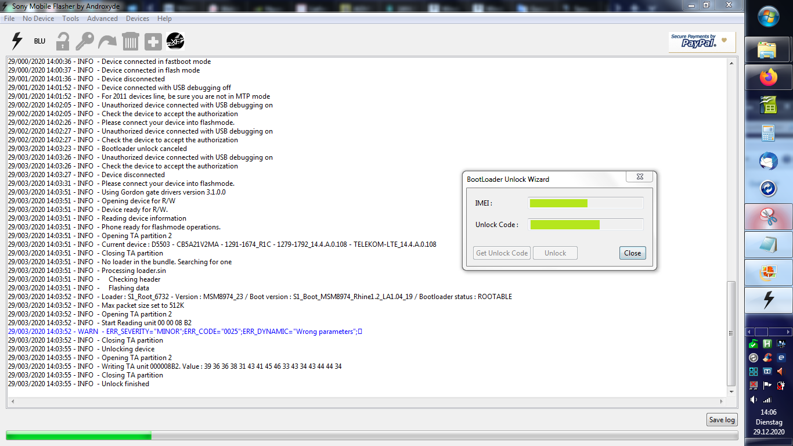Screen dimensions: 793x446
Task: Open the Calculator taskbar icon
Action: [769, 133]
